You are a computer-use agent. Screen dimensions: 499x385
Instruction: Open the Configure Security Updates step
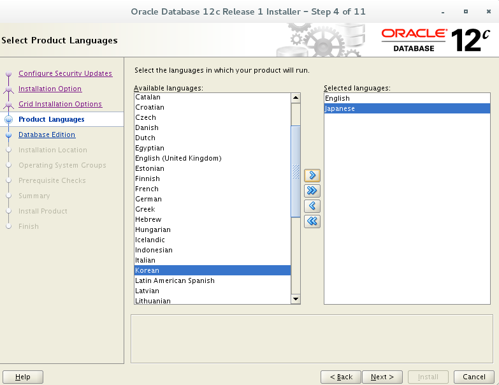tap(65, 73)
